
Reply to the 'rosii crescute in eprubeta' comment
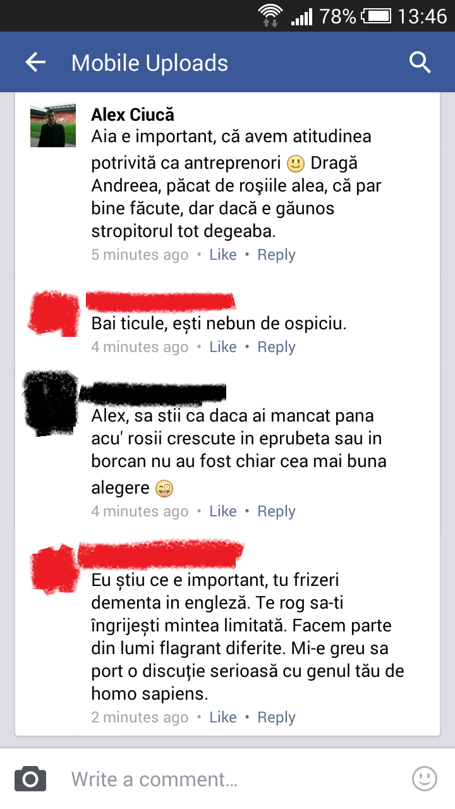point(276,511)
